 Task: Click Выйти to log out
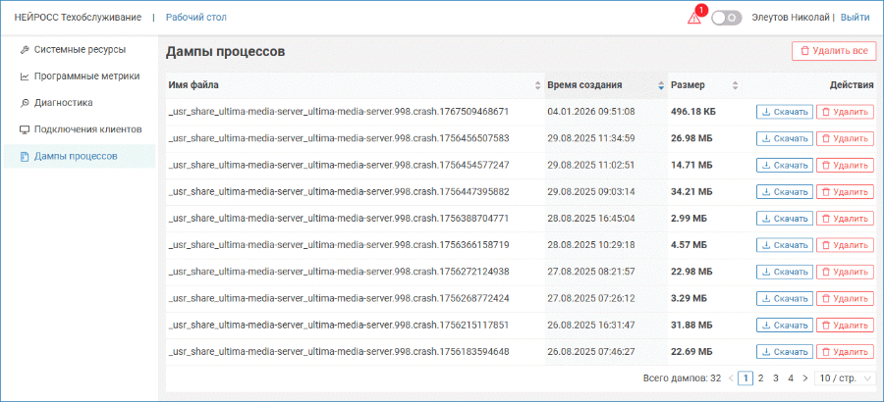[855, 18]
